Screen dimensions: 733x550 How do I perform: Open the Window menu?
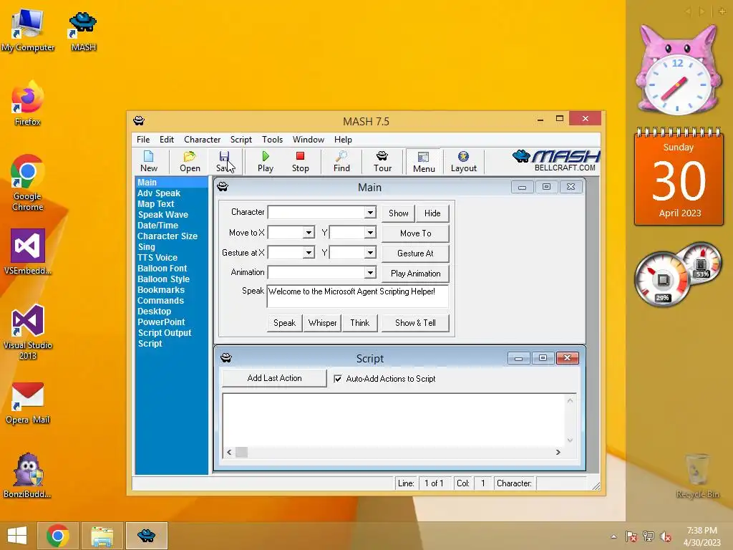[x=308, y=140]
